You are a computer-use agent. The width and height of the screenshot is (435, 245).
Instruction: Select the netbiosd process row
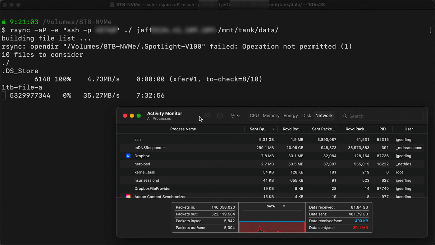tap(272, 164)
